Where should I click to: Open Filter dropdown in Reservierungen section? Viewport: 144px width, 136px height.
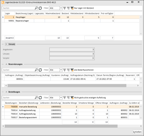tap(61, 70)
